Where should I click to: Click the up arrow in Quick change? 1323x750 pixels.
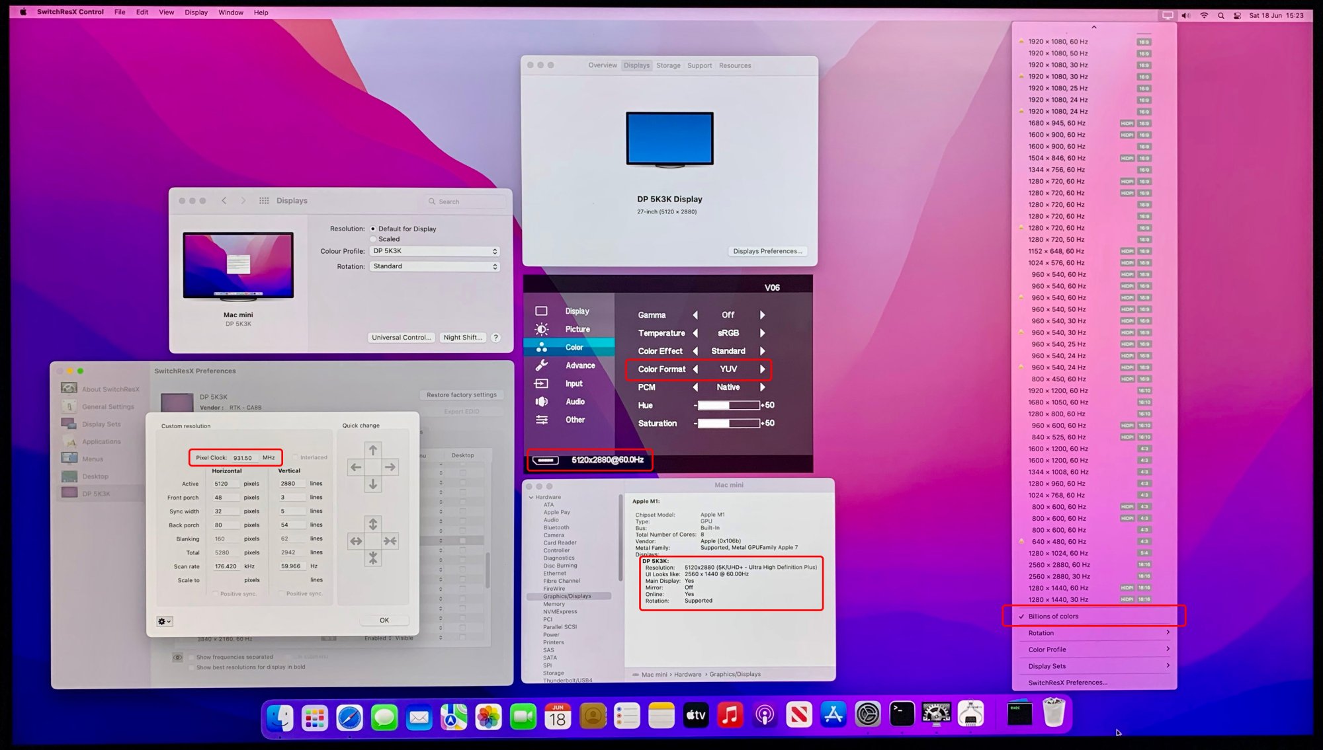(373, 450)
